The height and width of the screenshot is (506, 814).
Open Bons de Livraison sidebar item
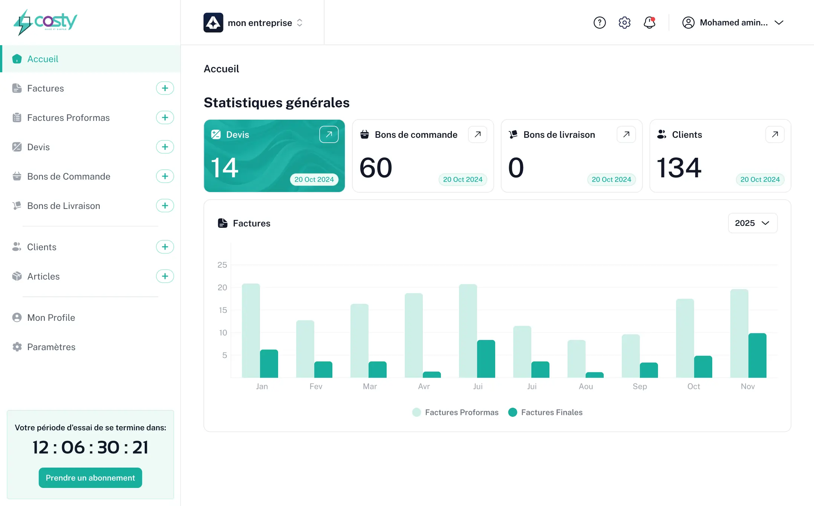63,206
